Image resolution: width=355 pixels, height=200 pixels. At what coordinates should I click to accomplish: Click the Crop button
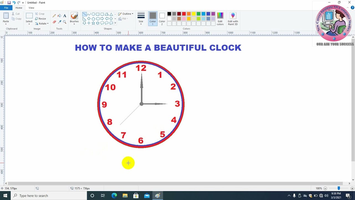pyautogui.click(x=40, y=14)
